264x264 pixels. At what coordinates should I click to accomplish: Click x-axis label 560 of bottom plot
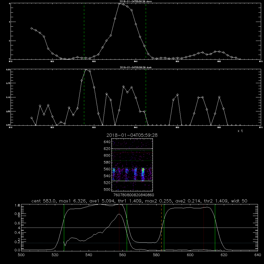point(122,255)
